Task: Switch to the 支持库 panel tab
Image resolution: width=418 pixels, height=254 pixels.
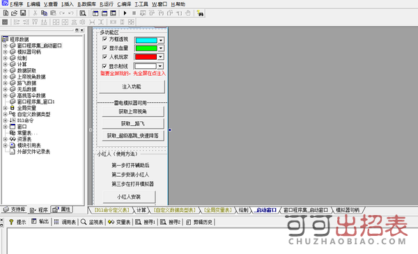Action: pos(14,209)
